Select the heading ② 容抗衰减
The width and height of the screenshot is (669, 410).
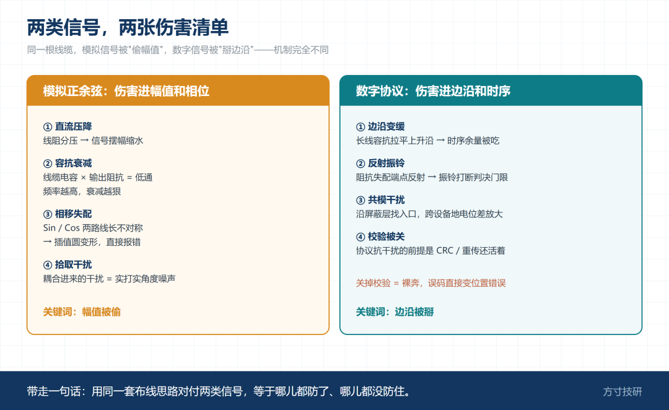click(x=68, y=163)
